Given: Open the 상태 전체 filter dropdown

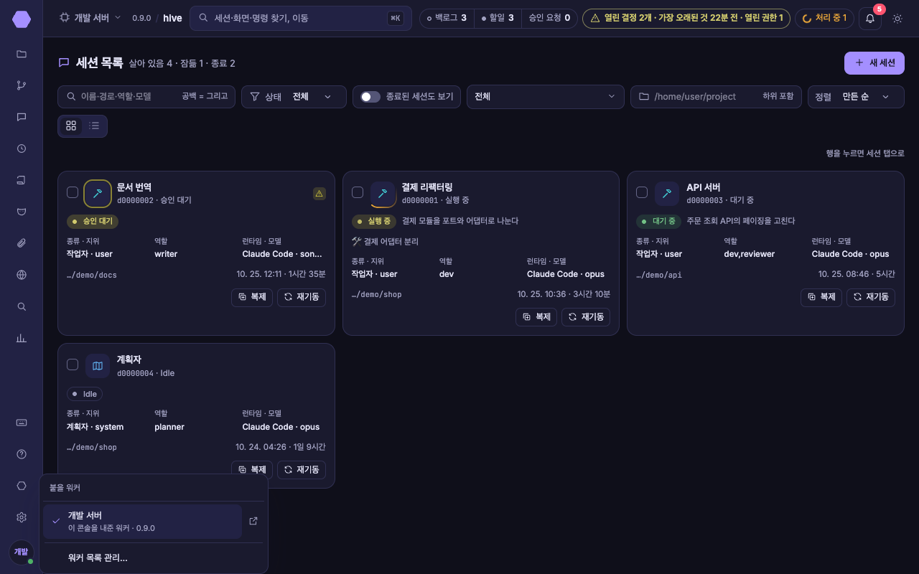Looking at the screenshot, I should pyautogui.click(x=294, y=97).
